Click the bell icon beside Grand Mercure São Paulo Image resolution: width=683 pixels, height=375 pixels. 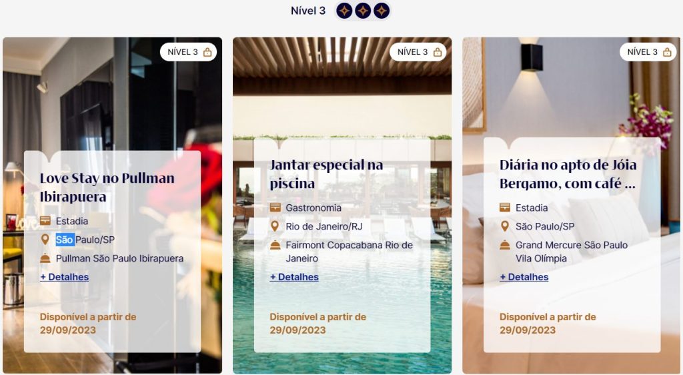click(505, 245)
